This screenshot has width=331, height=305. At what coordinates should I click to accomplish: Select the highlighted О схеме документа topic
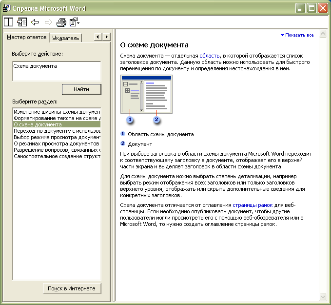[57, 124]
